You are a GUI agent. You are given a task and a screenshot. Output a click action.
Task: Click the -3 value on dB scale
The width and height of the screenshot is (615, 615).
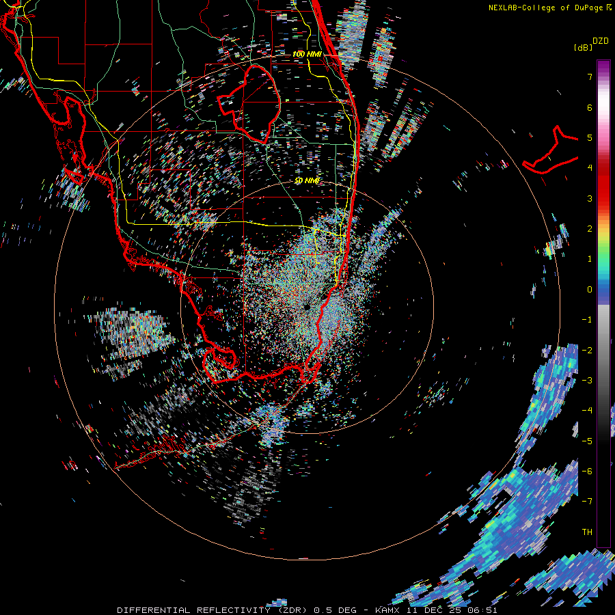(587, 381)
